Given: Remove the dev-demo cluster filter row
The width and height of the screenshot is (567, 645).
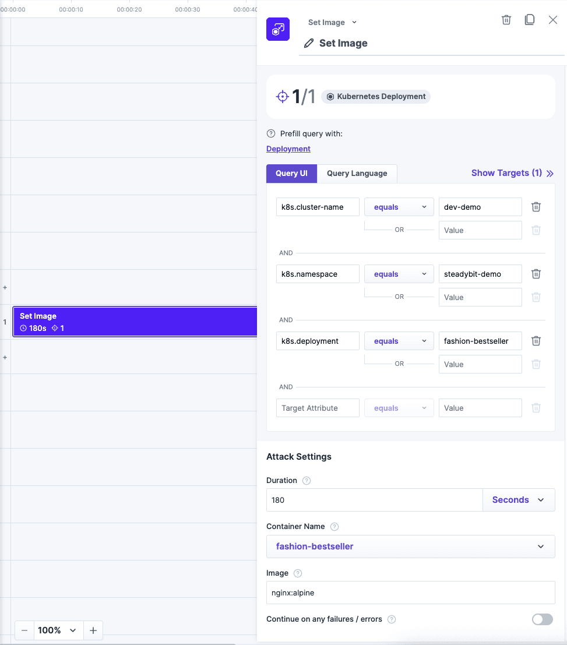Looking at the screenshot, I should tap(536, 207).
